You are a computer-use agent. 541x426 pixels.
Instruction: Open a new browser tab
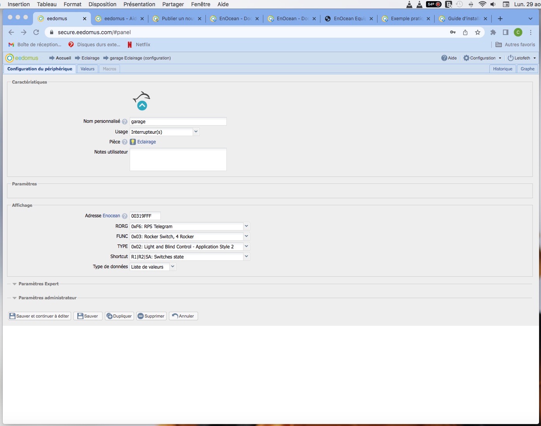(x=500, y=19)
